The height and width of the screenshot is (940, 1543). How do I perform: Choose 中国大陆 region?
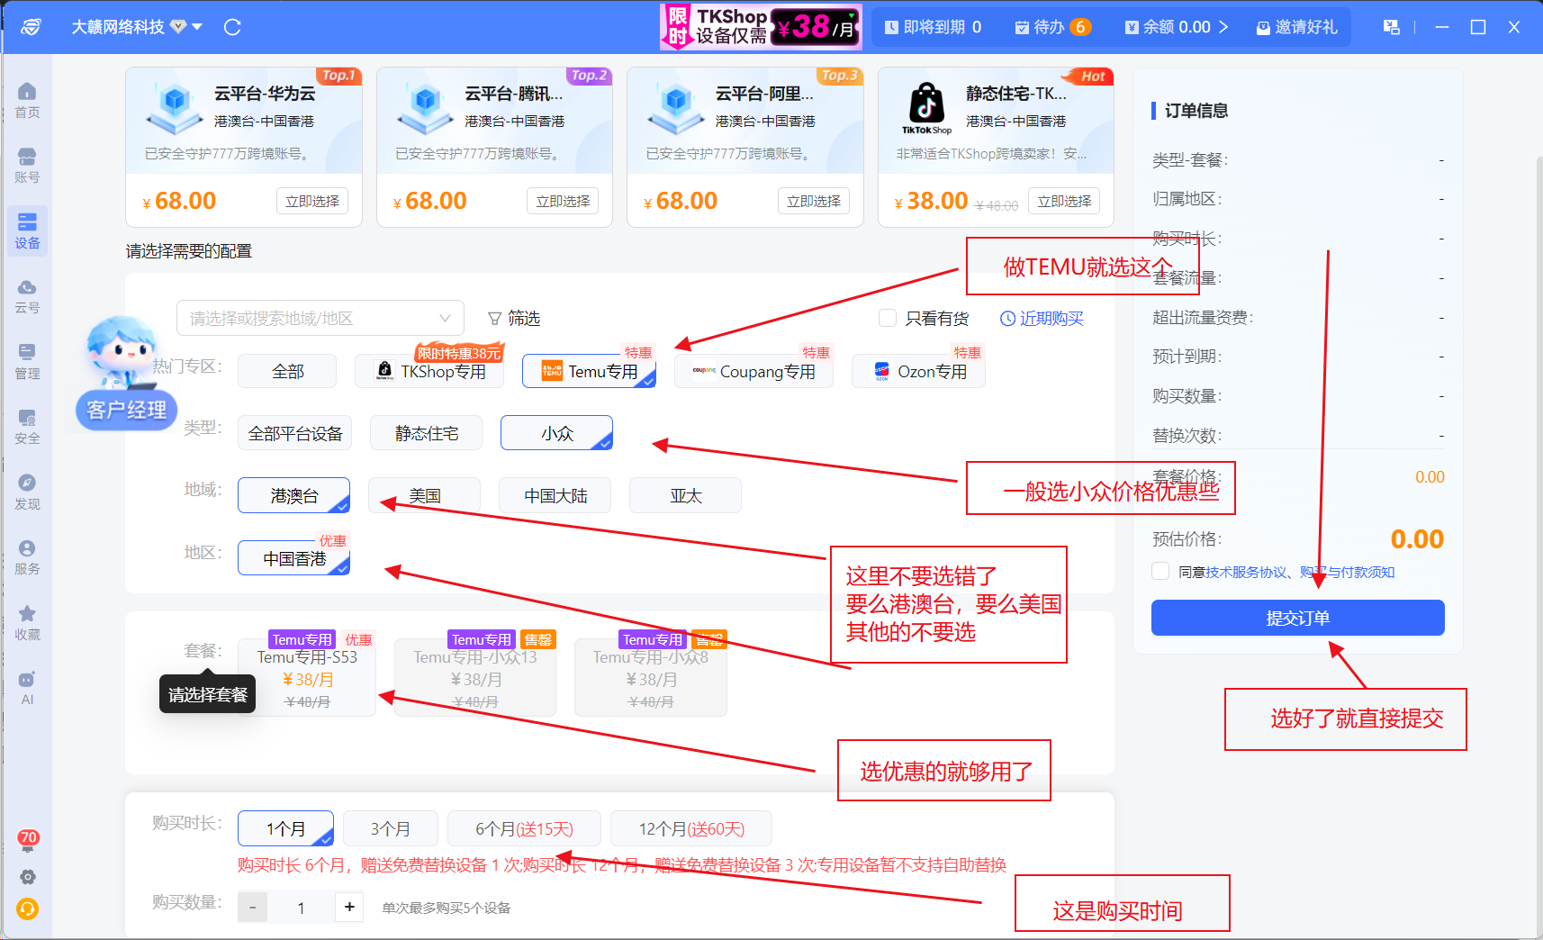tap(555, 495)
